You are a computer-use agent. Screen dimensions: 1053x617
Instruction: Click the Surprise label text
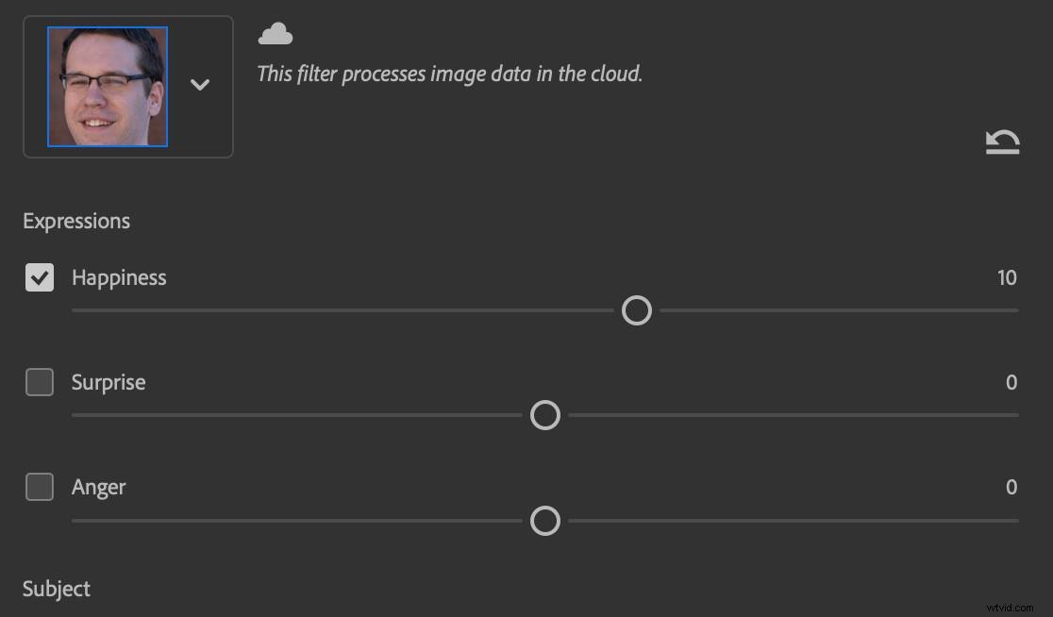(109, 382)
